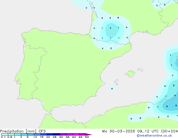Image resolution: width=178 pixels, height=138 pixels.
Task: Click the legend label '45'
Action: [x=80, y=137]
